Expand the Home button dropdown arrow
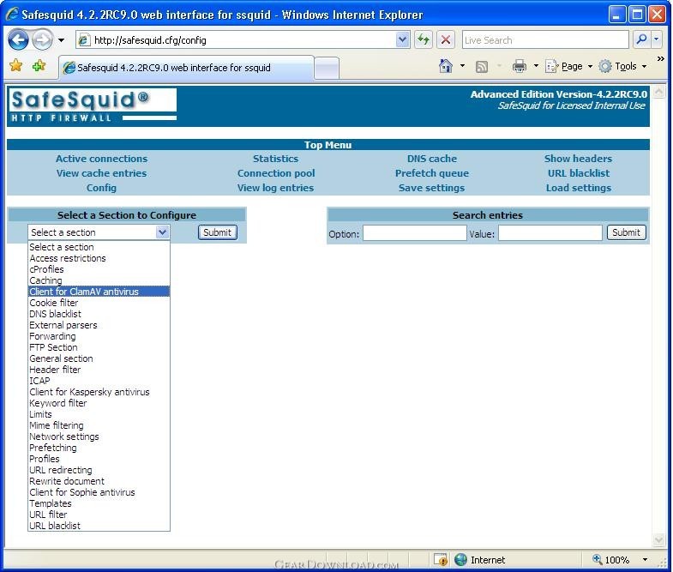This screenshot has height=572, width=673. pyautogui.click(x=462, y=66)
